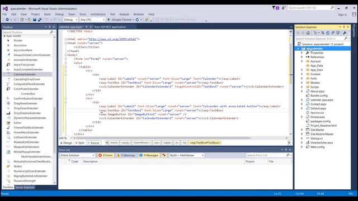Toggle the 0 Warnings filter button
This screenshot has height=201, width=358.
[x=126, y=155]
